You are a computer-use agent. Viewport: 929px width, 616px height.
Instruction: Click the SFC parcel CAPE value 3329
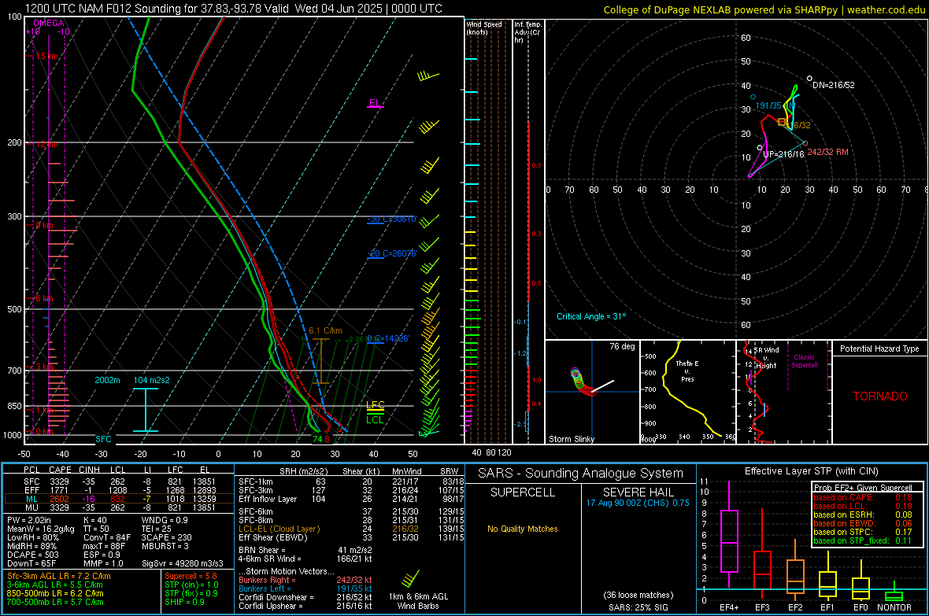click(x=59, y=482)
